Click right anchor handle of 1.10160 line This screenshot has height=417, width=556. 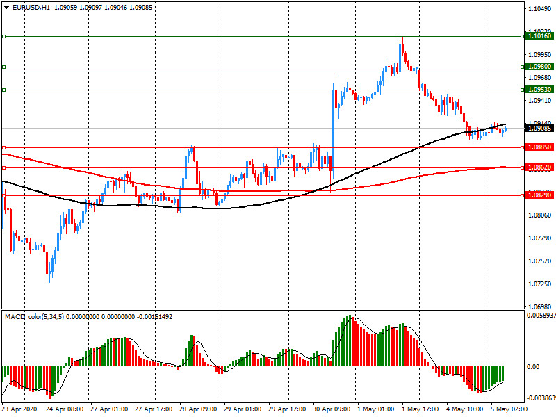click(x=523, y=37)
